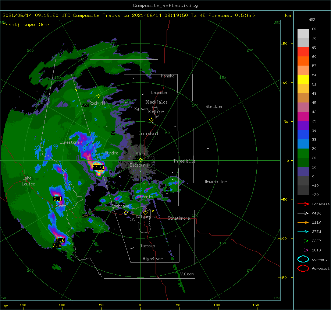Click the asterisk marker east of Innisfail
The width and height of the screenshot is (331, 310).
175,126
